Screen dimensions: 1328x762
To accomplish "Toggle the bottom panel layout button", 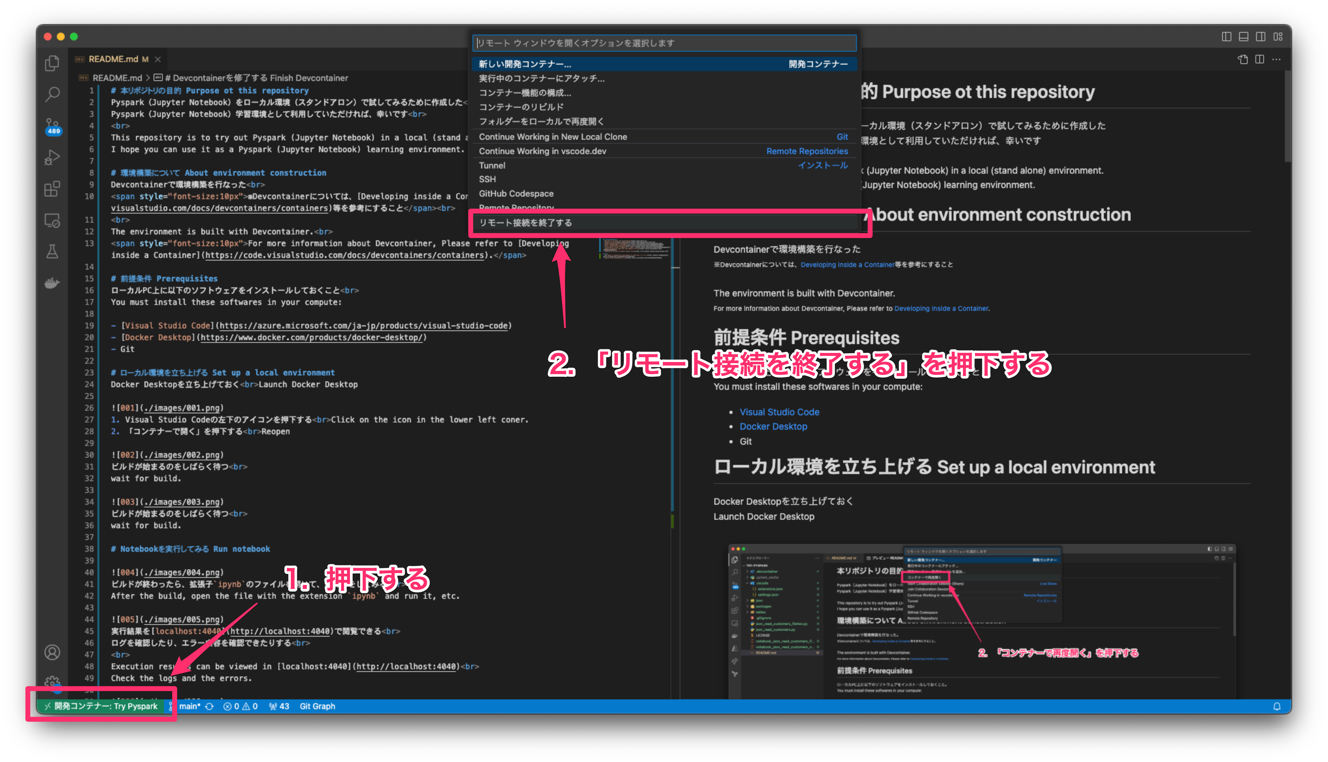I will pos(1244,37).
